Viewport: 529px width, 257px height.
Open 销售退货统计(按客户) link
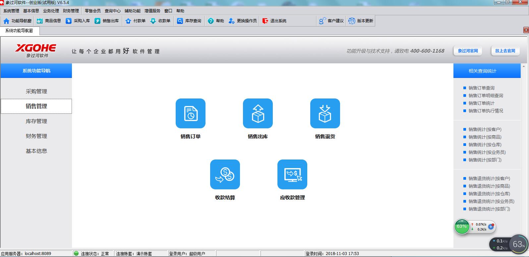(x=489, y=178)
